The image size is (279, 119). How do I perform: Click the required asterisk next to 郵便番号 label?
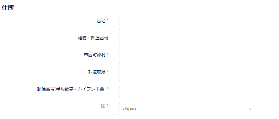[108, 89]
